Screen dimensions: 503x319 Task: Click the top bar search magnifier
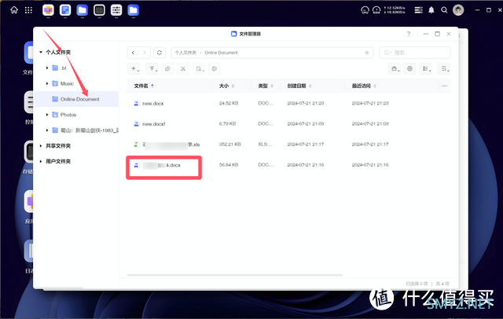tap(444, 10)
